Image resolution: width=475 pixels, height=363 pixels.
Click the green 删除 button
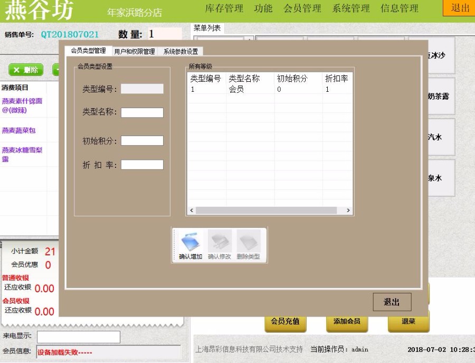[x=26, y=70]
